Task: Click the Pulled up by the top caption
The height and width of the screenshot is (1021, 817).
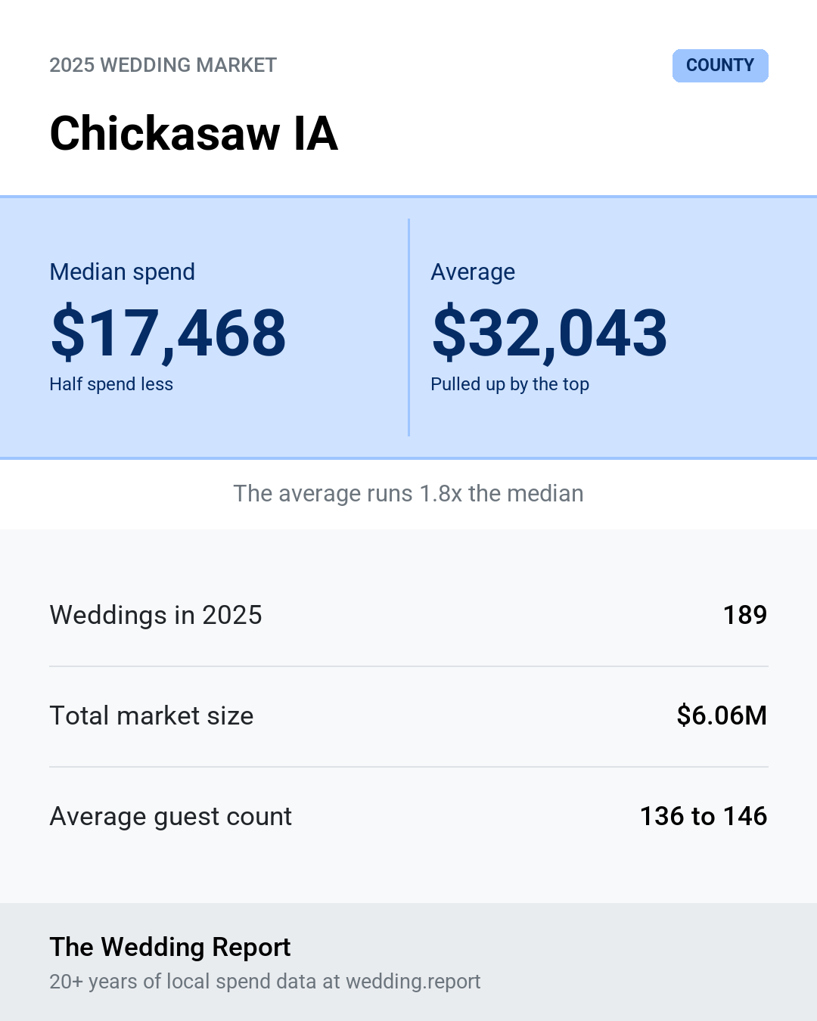Action: pos(510,384)
